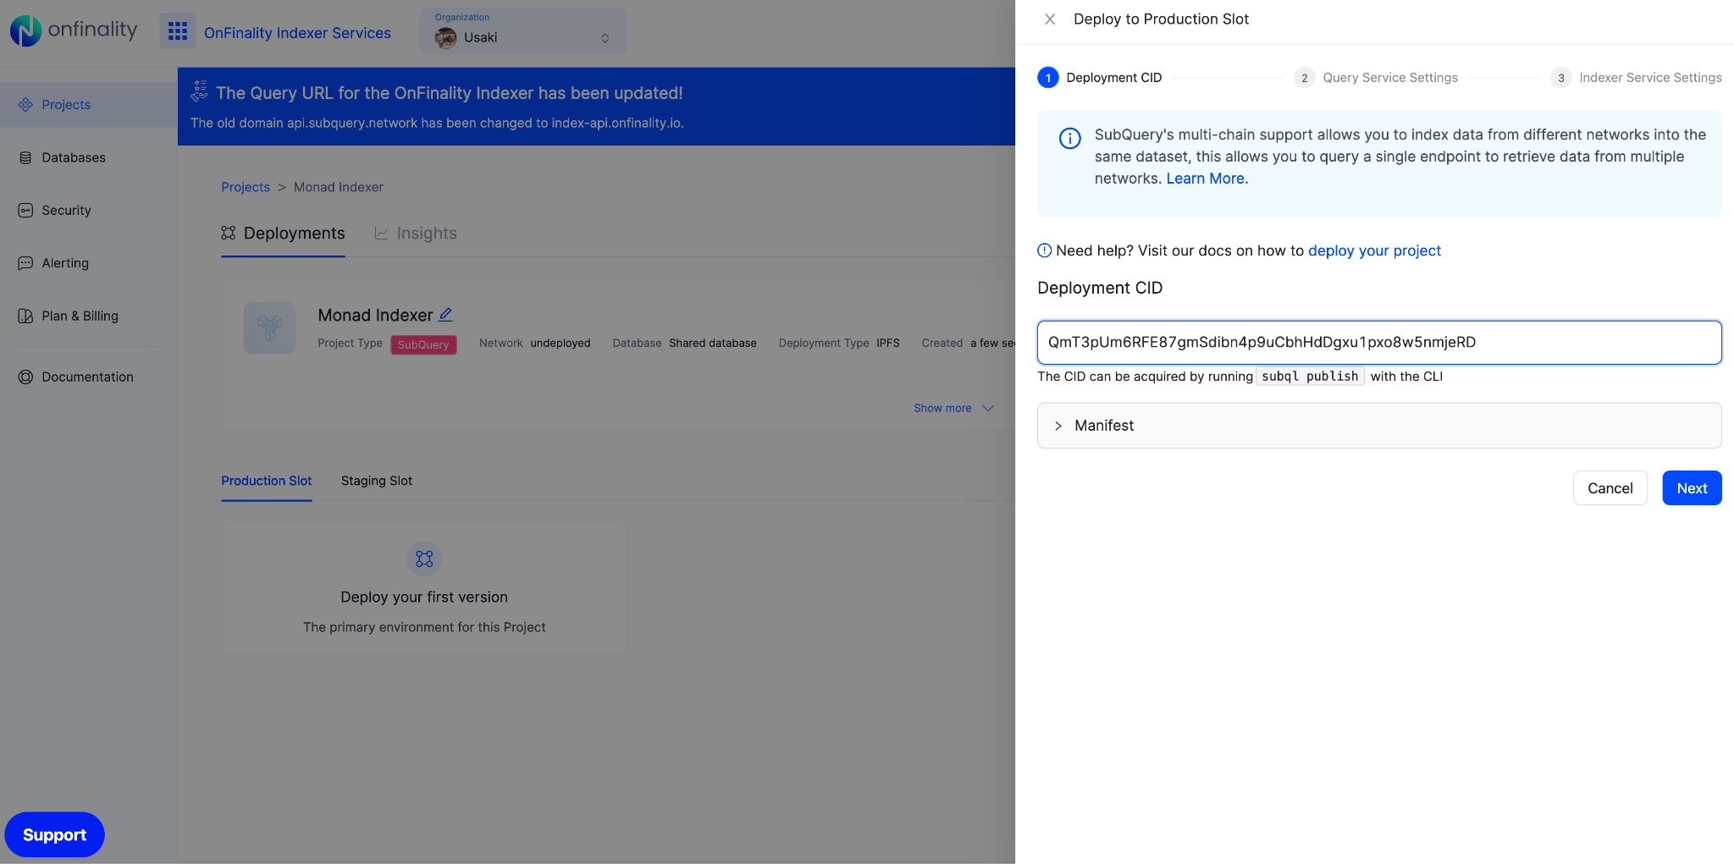Click the Next button in the deploy panel
The image size is (1734, 864).
1691,487
